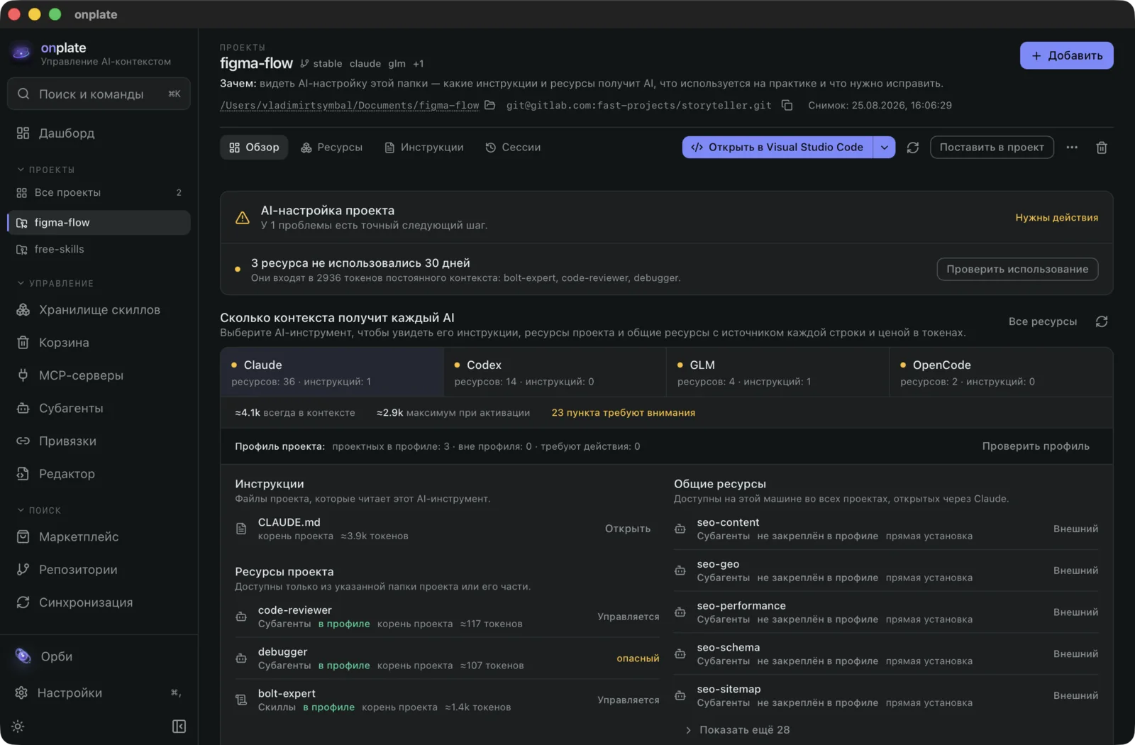
Task: Expand the +1 extra branches tag
Action: tap(419, 64)
